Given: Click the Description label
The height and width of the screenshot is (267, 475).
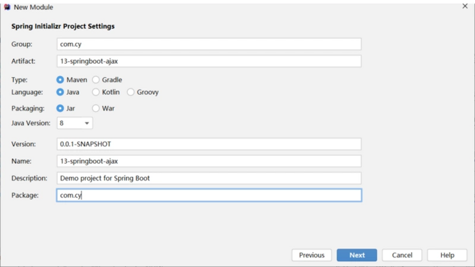Looking at the screenshot, I should pyautogui.click(x=29, y=178).
